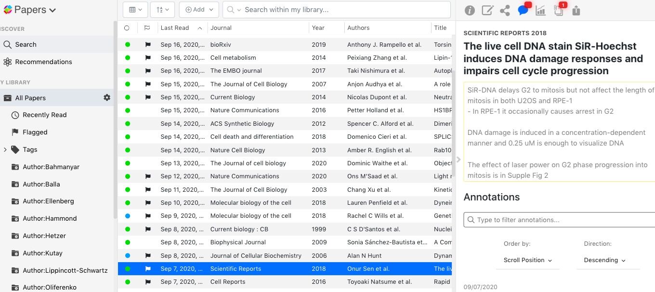This screenshot has width=655, height=292.
Task: Select the Toyoaki Natsume et al. row
Action: click(x=286, y=282)
